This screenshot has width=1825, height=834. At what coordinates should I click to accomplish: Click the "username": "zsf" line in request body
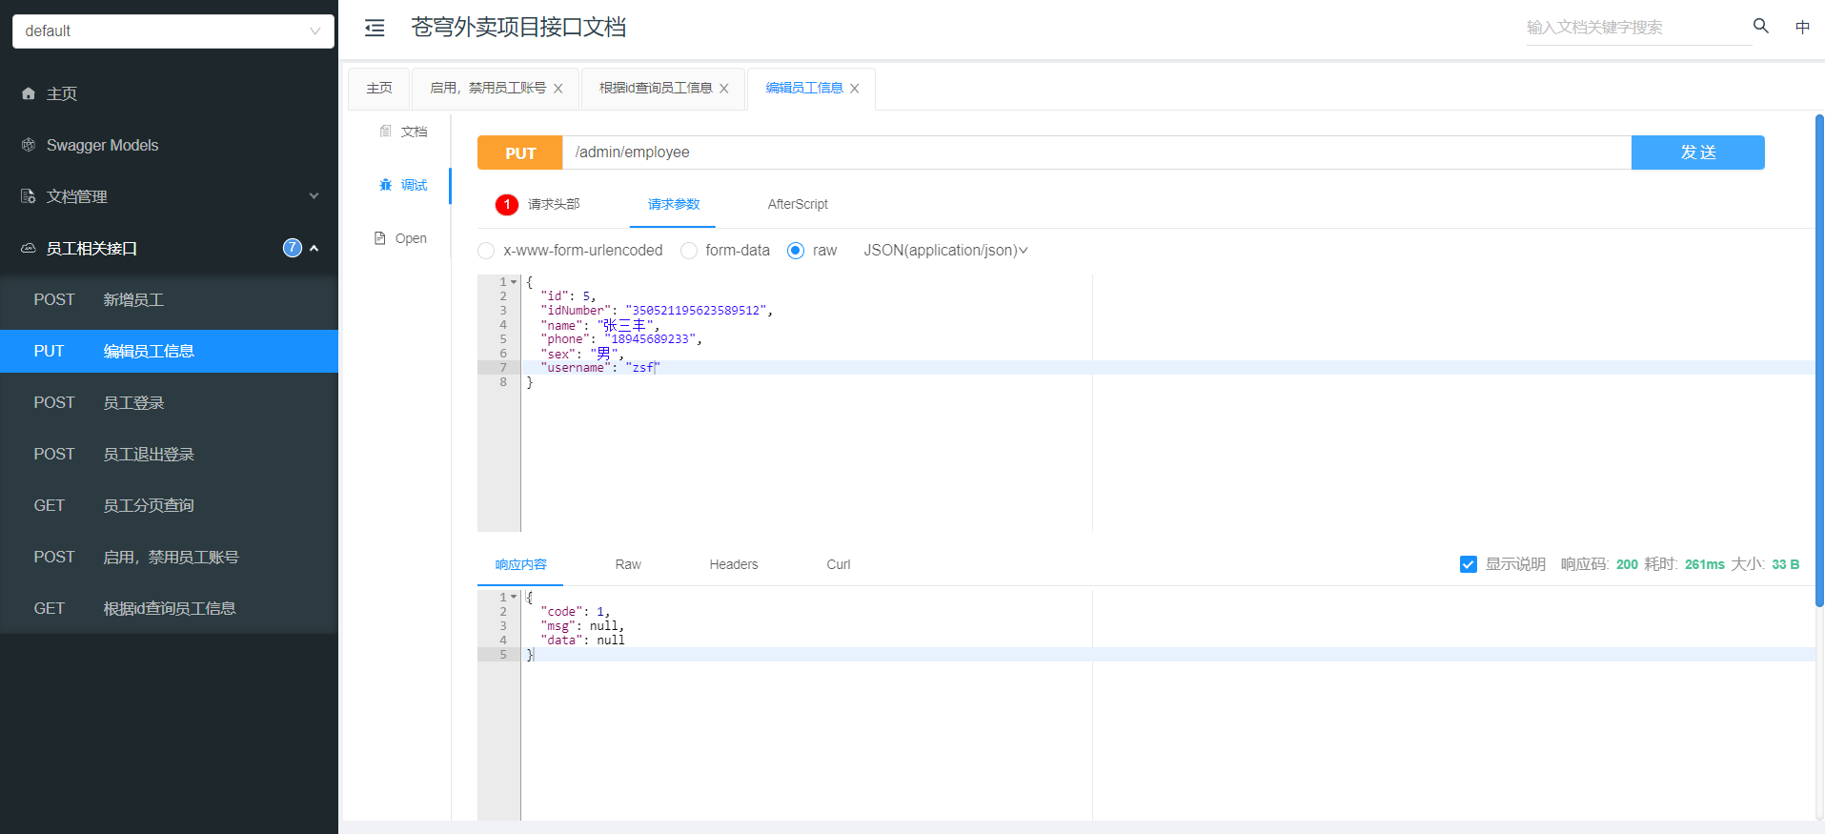[x=599, y=368]
